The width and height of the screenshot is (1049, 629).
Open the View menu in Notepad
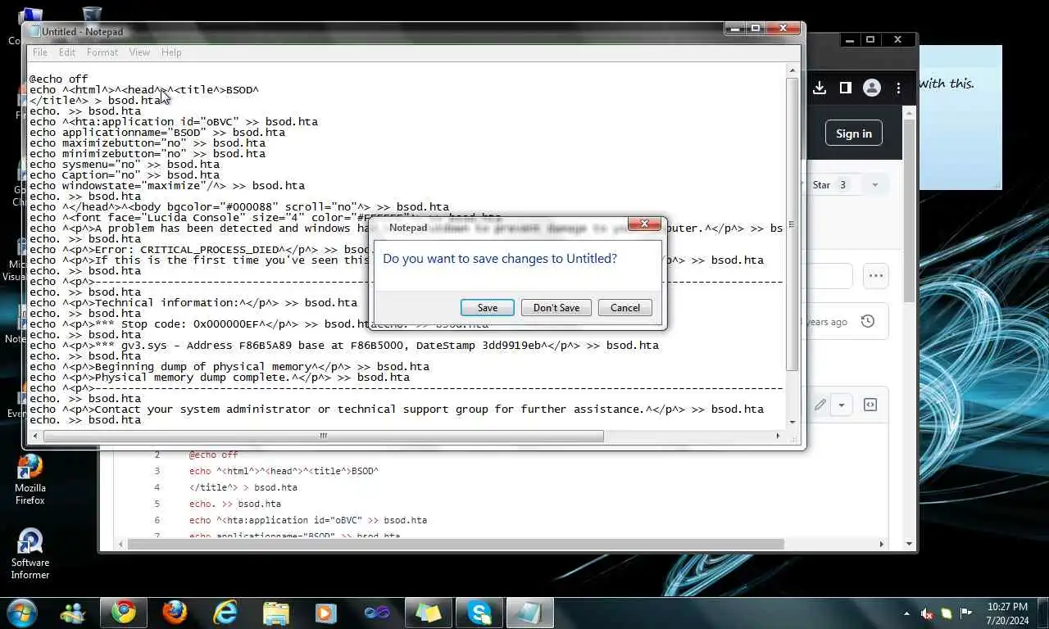click(x=139, y=52)
